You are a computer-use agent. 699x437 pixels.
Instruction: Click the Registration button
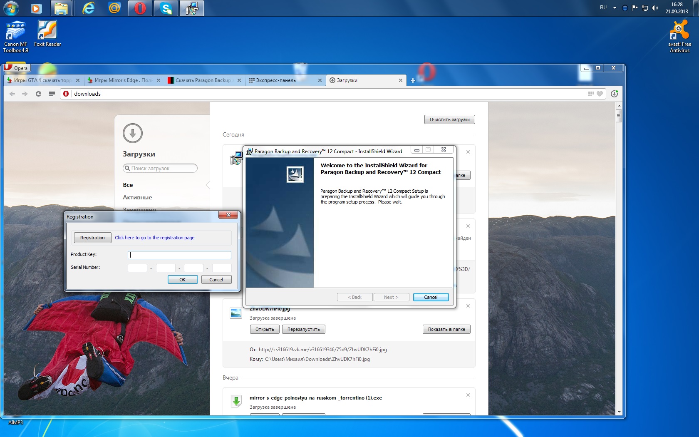point(92,238)
